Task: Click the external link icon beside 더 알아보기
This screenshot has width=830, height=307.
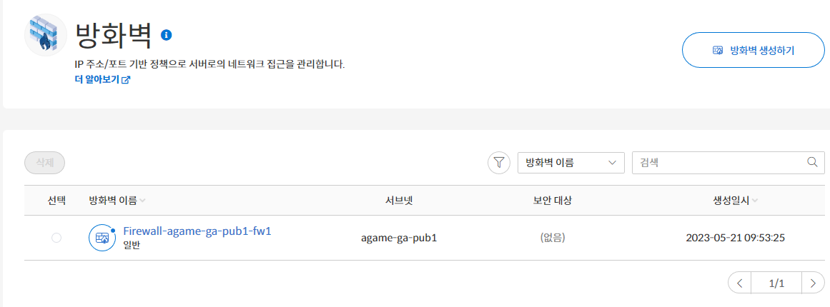Action: (x=126, y=80)
